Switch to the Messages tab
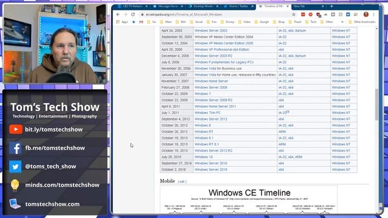Screen dimensions: 388x218 click(168, 6)
